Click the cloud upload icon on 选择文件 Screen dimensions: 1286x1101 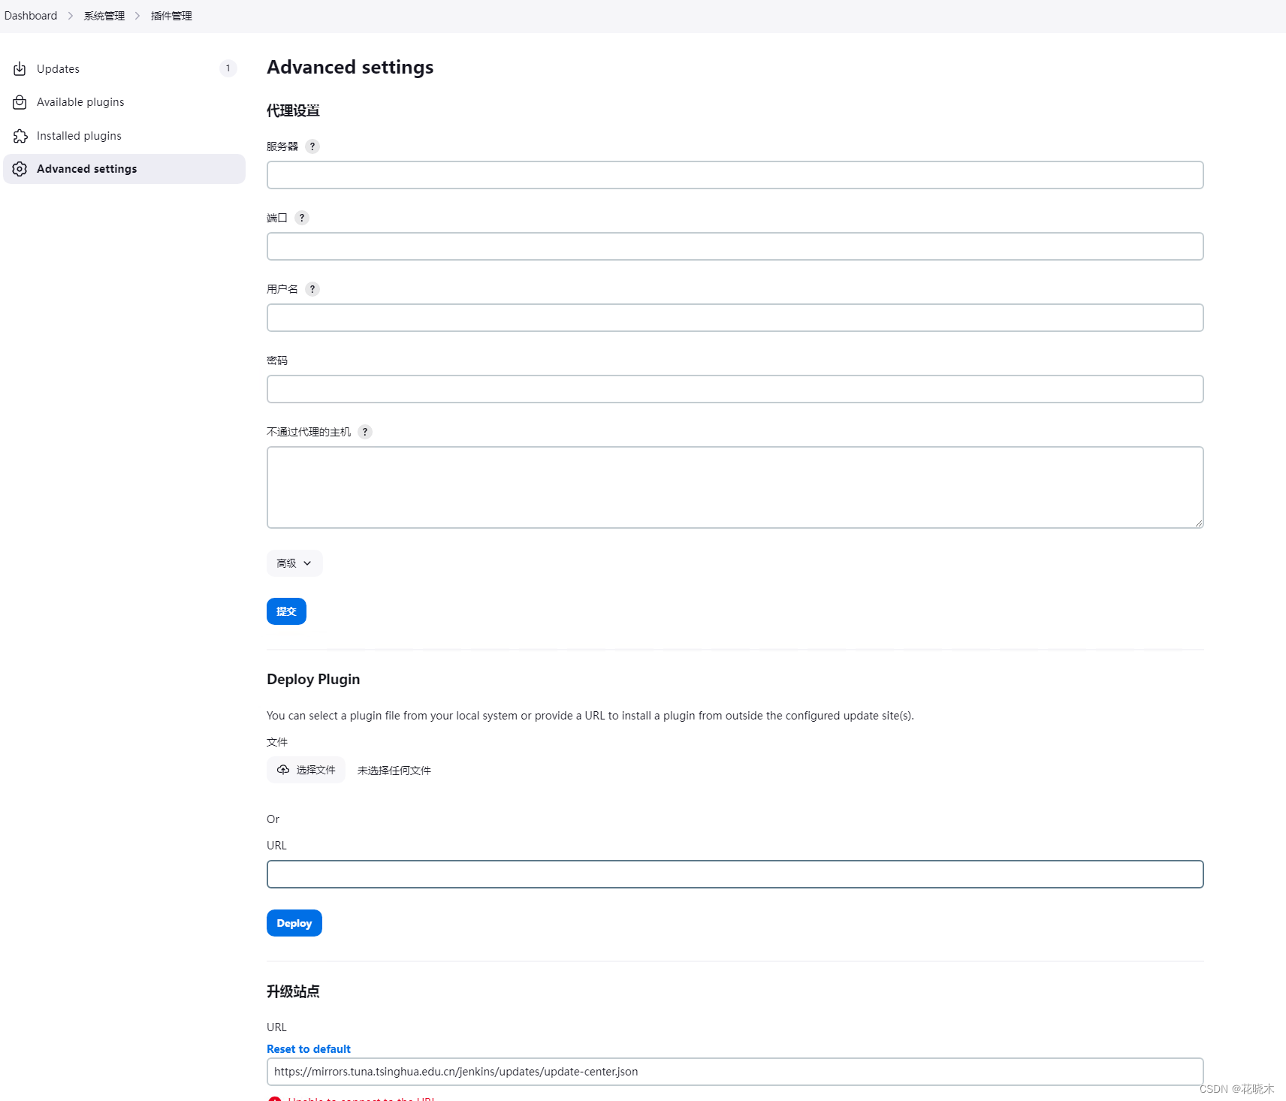283,770
